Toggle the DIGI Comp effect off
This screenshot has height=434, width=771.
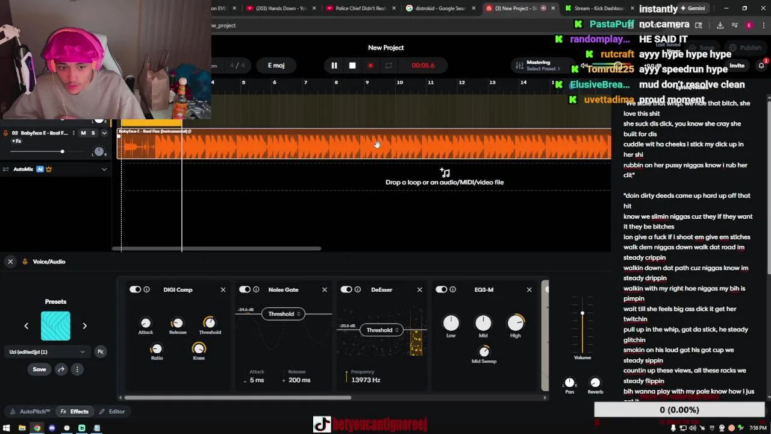pos(135,290)
